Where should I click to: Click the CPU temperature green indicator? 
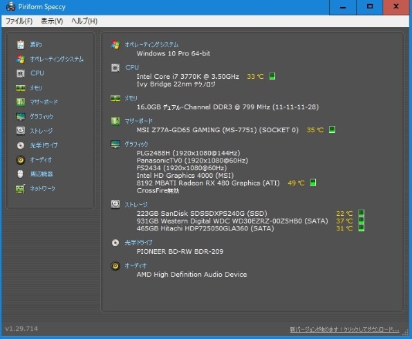(x=272, y=76)
